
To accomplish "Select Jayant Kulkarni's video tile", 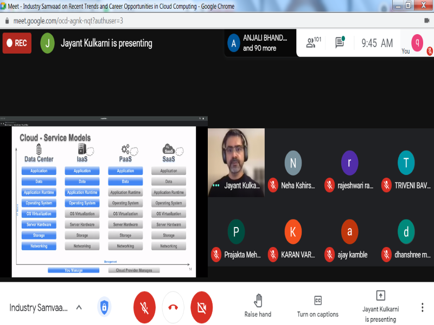I will pos(237,162).
